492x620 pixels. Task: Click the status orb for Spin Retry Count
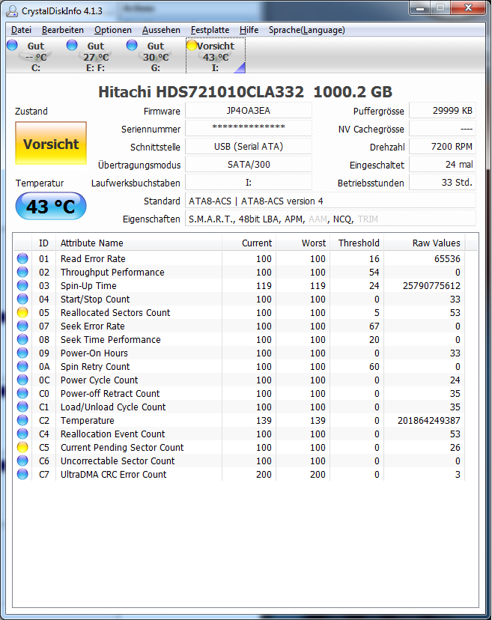tap(22, 366)
